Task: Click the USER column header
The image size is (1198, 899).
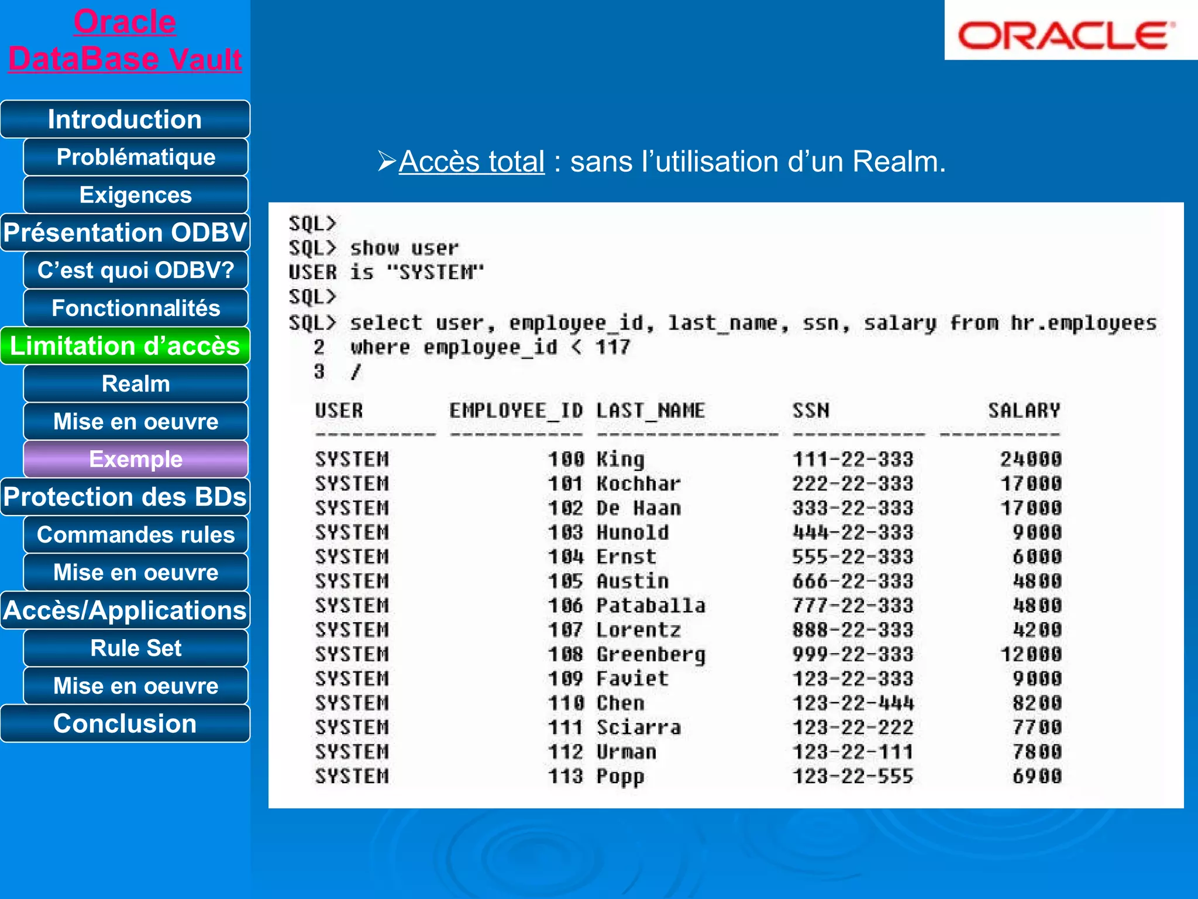Action: (x=339, y=410)
